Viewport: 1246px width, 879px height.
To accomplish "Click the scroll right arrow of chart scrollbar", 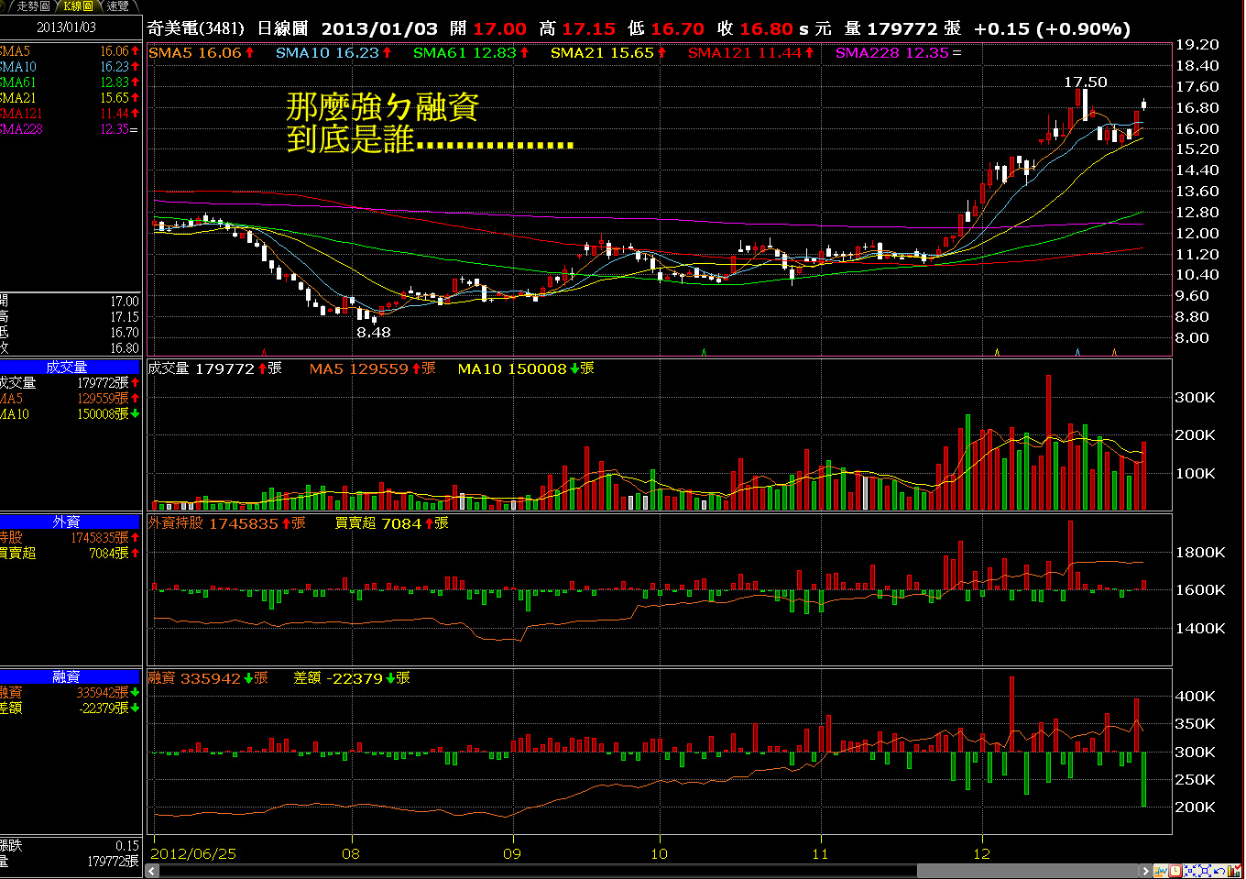I will (x=1146, y=871).
